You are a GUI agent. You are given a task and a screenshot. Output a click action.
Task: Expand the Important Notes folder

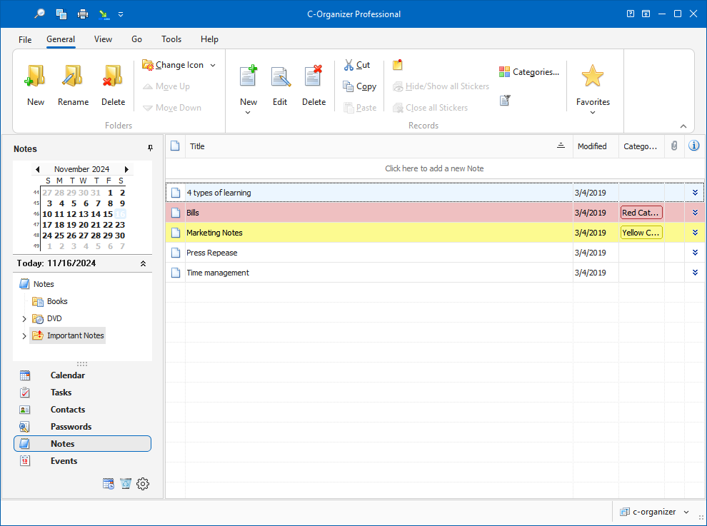(x=24, y=335)
